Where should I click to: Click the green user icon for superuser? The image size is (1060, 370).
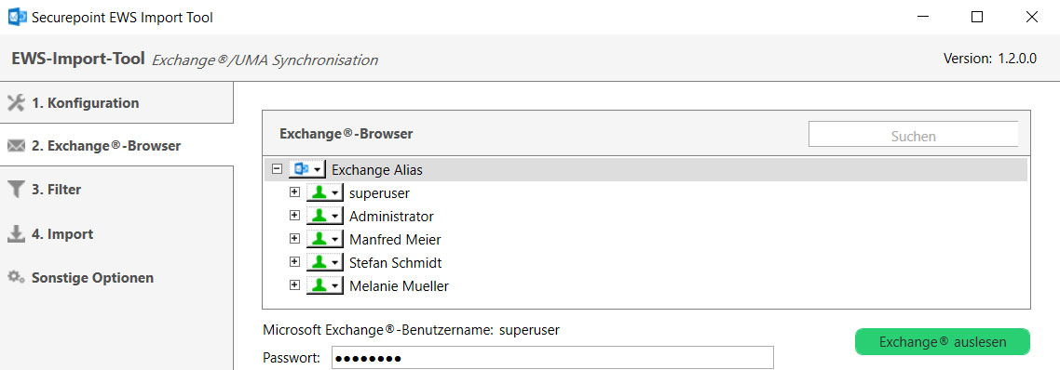point(319,193)
